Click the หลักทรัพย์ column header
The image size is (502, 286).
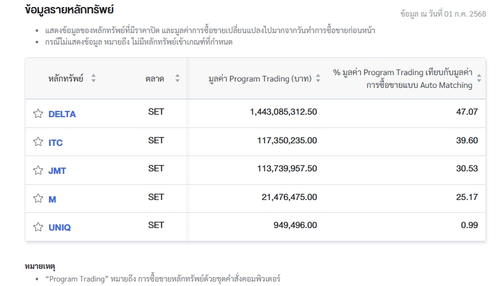[66, 78]
